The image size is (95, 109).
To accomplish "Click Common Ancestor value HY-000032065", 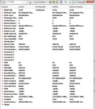I will [76, 78].
